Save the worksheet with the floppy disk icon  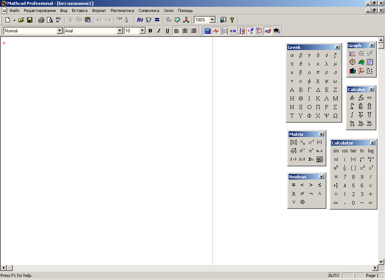tap(30, 20)
